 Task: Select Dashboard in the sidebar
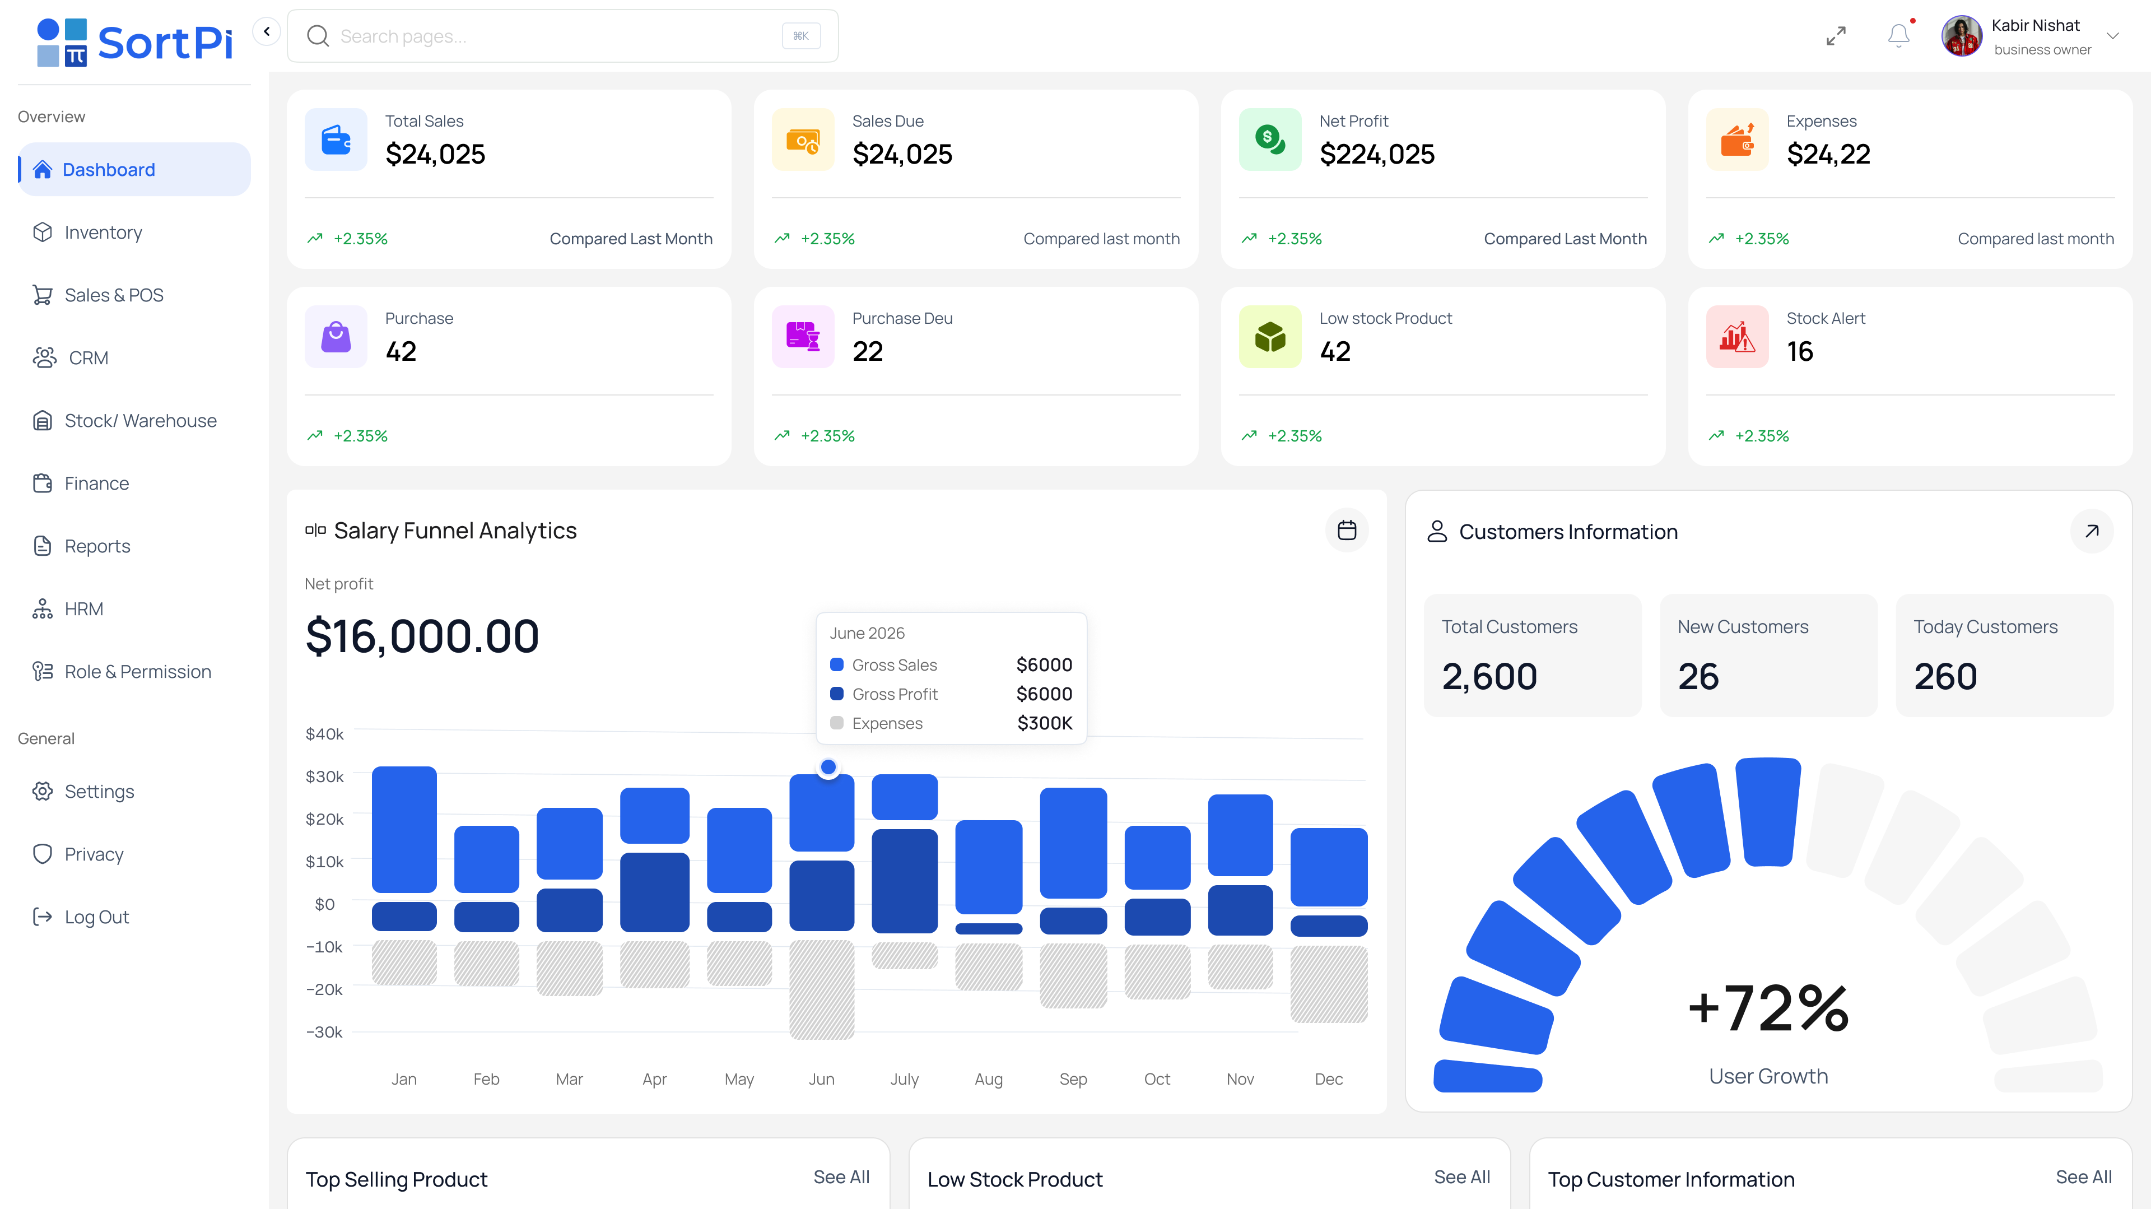pos(134,170)
